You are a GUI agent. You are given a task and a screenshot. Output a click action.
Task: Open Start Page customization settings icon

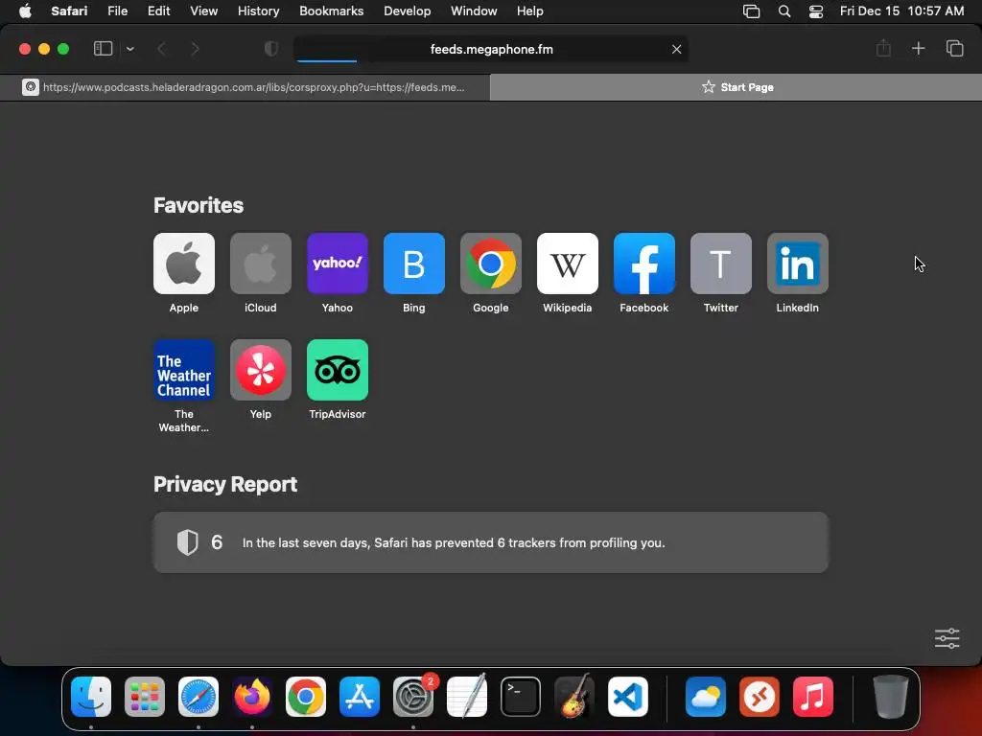(x=947, y=638)
